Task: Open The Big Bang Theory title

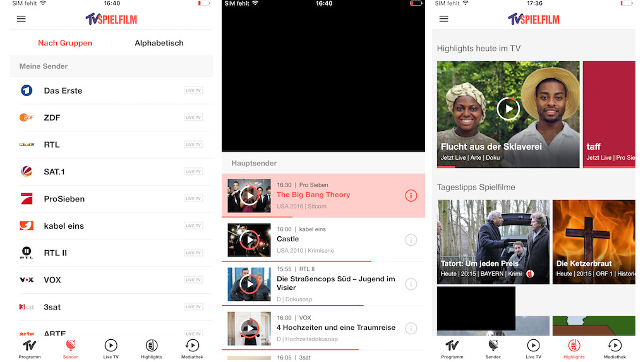Action: (x=313, y=195)
